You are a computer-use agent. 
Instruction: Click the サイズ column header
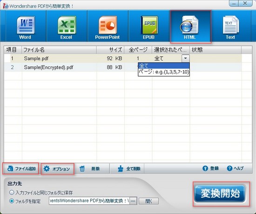[110, 50]
